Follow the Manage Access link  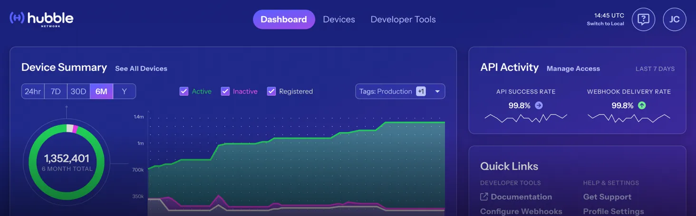pos(573,68)
